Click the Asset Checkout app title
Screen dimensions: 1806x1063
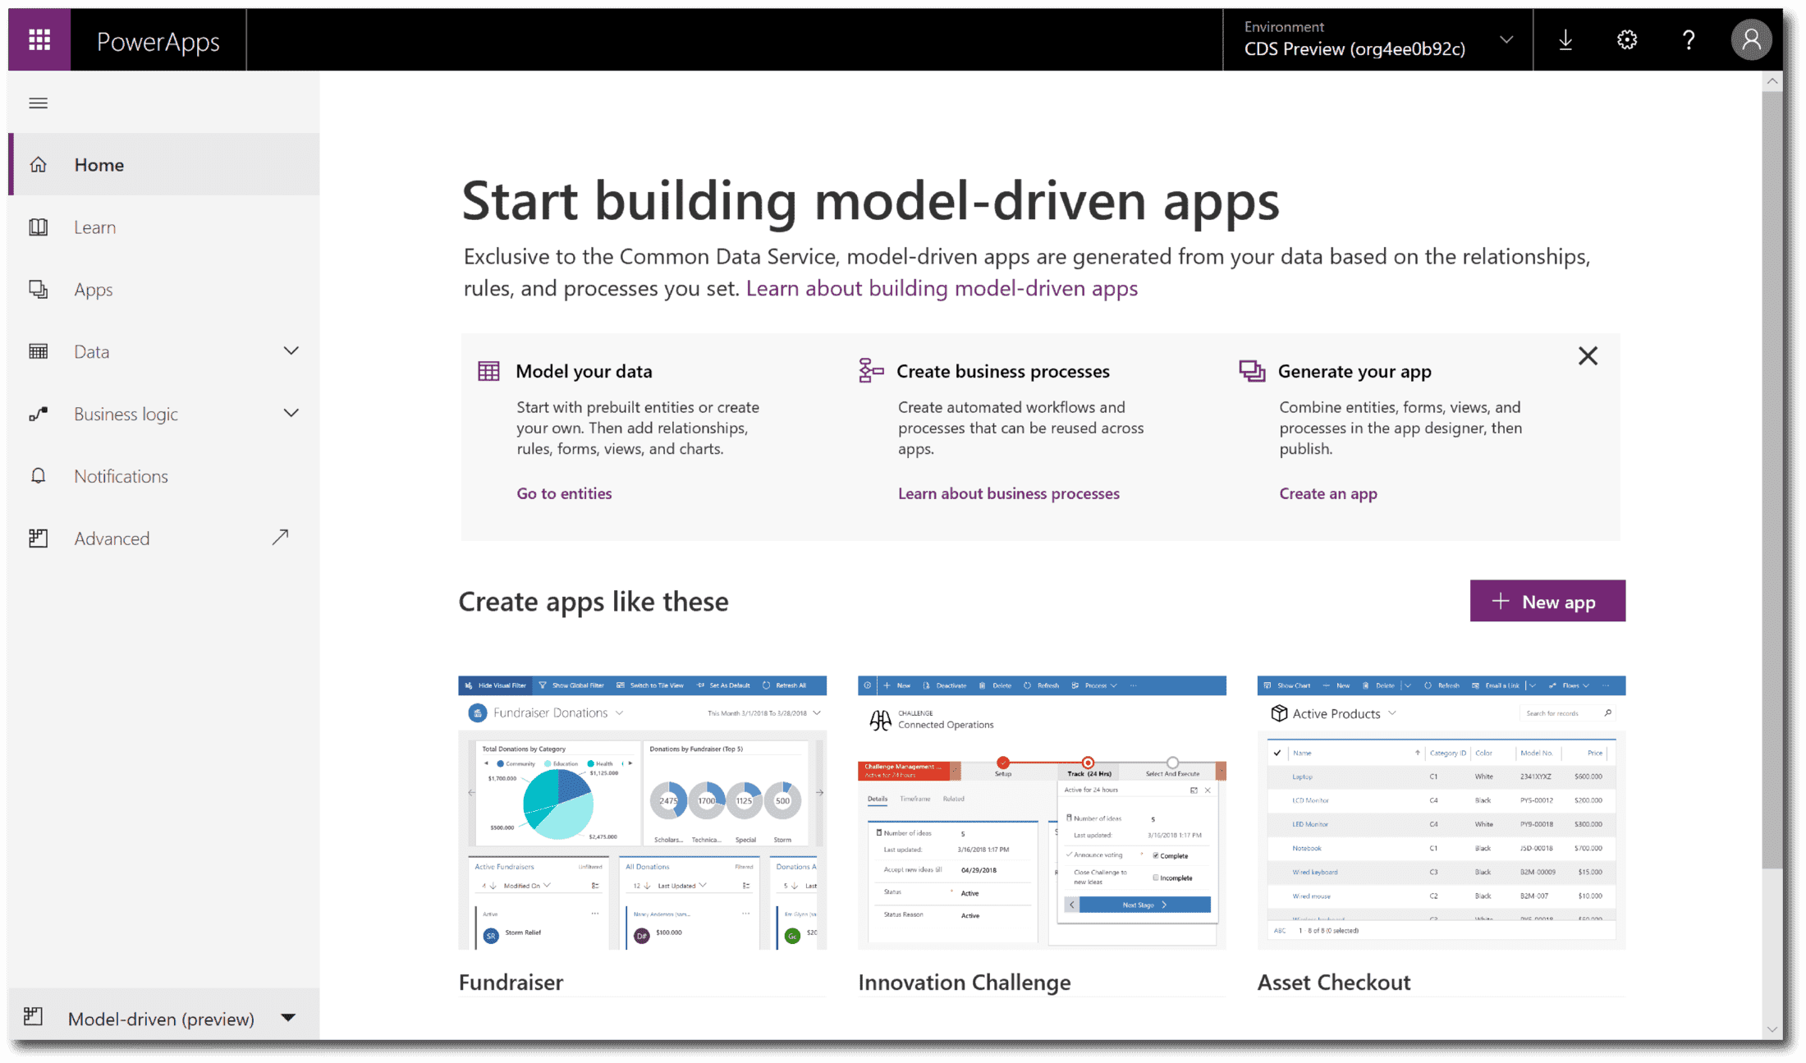point(1333,982)
